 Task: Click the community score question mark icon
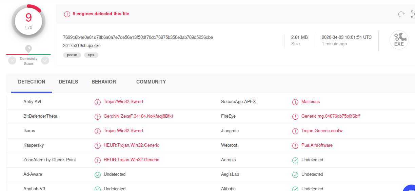[28, 49]
